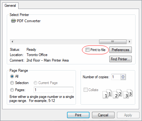Click into the Pages range text field

pos(53,90)
